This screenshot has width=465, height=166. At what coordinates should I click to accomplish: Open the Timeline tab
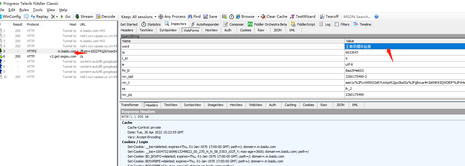click(x=362, y=24)
